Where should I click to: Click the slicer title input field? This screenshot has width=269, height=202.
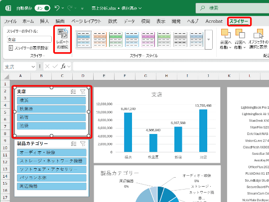click(29, 39)
